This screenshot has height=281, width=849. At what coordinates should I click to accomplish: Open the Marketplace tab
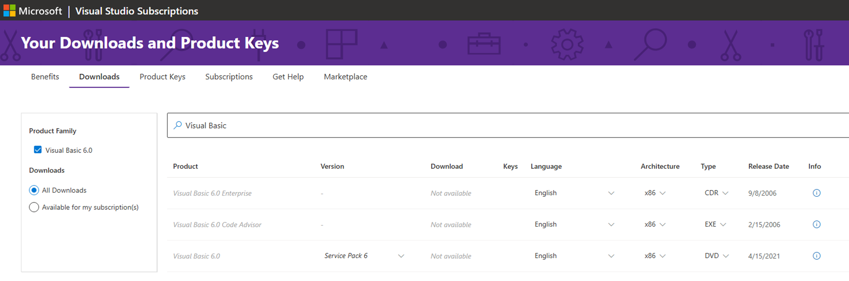pyautogui.click(x=346, y=77)
